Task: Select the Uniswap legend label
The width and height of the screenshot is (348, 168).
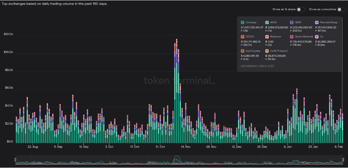Action: (250, 23)
